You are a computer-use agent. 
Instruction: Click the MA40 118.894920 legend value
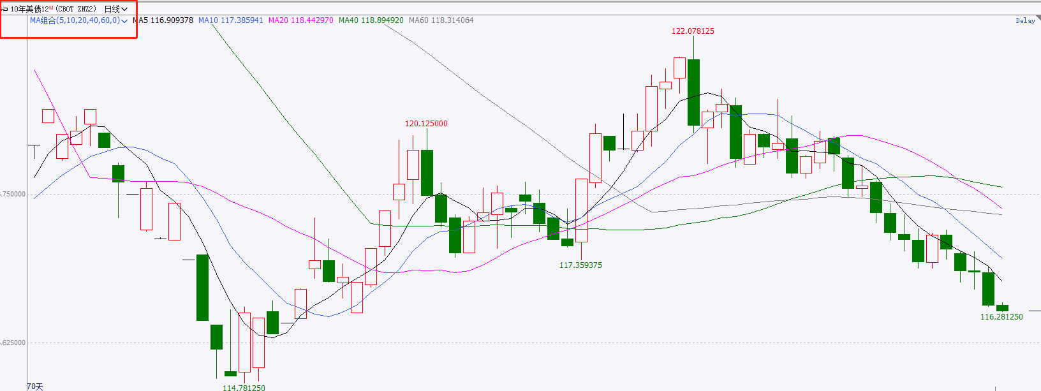pos(371,20)
